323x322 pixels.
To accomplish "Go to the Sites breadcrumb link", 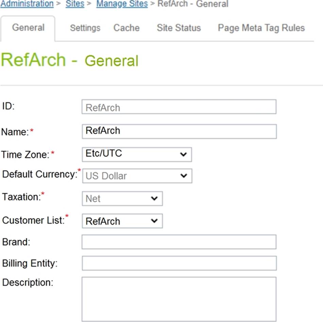I will coord(75,4).
